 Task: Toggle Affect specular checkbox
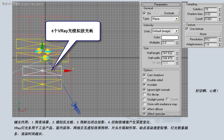tap(145, 114)
